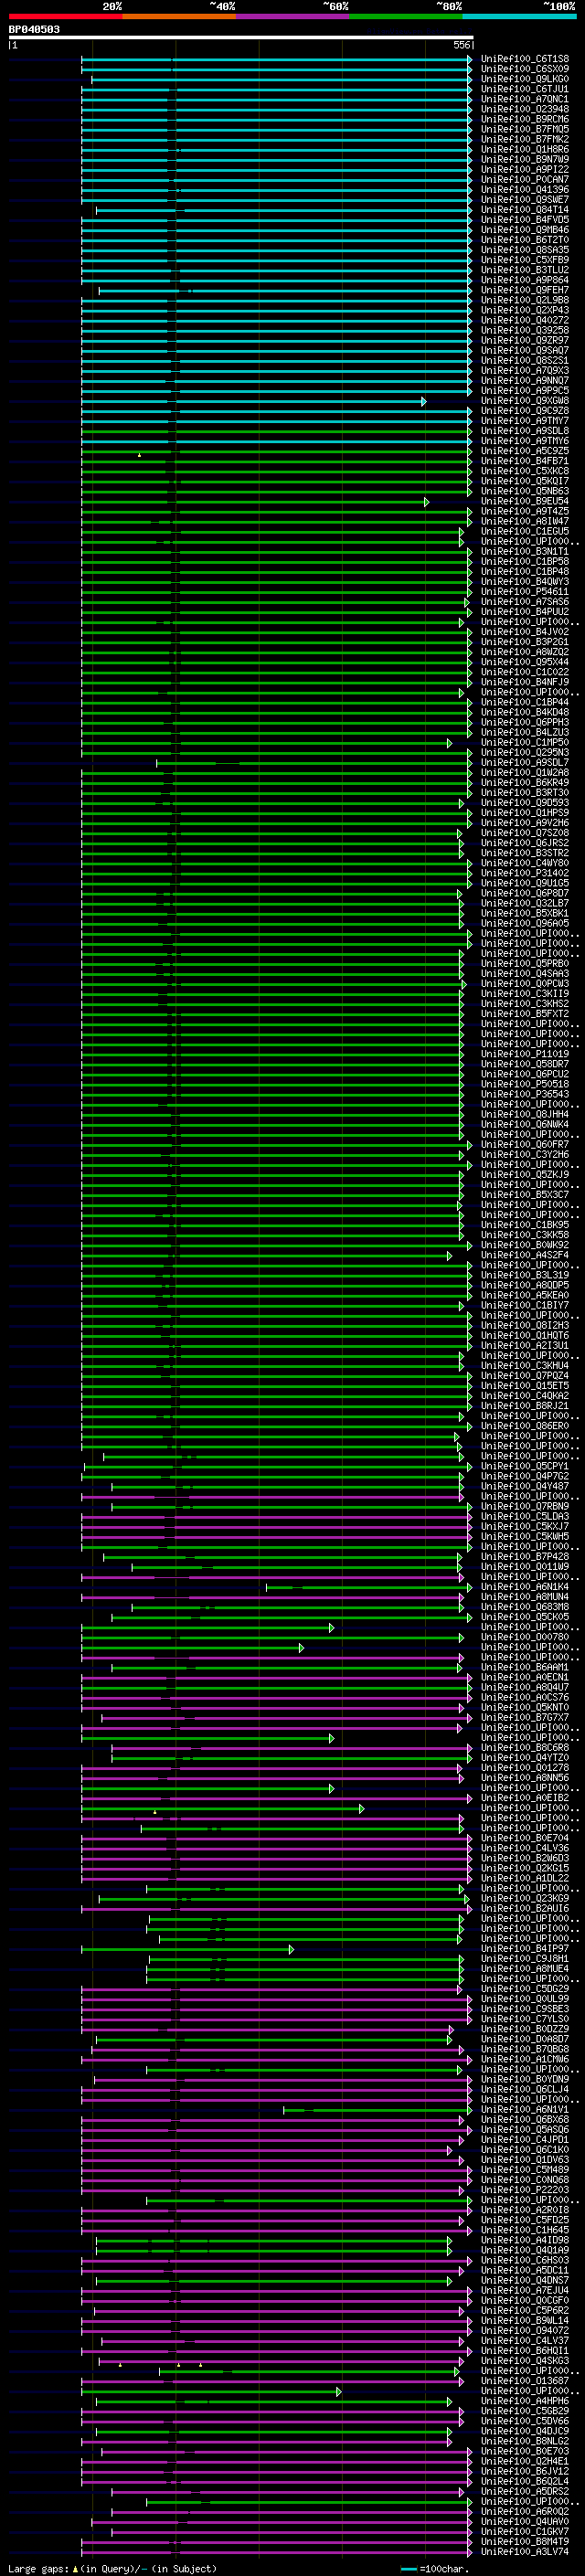The height and width of the screenshot is (2576, 585).
Task: Click the green alignment bar for A9SDL7
Action: 314,763
